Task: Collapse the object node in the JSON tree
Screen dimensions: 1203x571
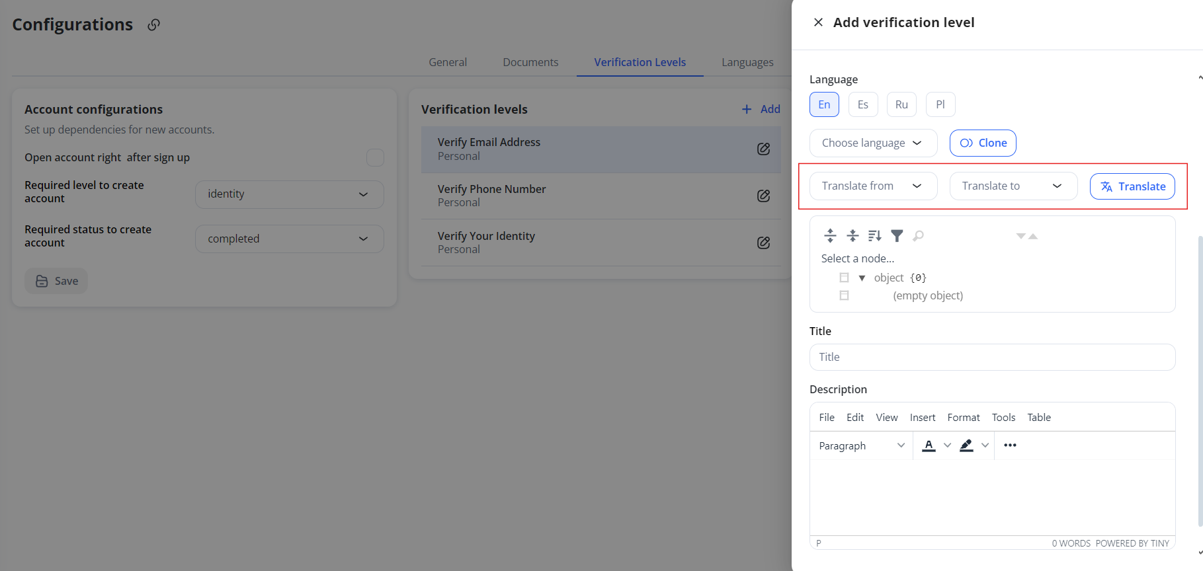Action: [x=862, y=278]
